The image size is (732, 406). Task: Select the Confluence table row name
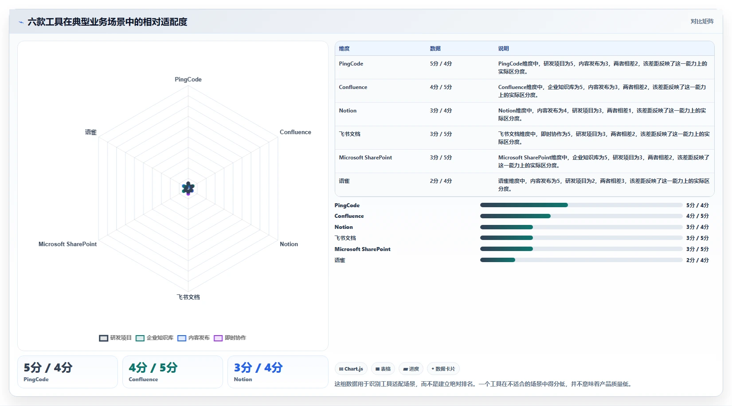point(353,87)
